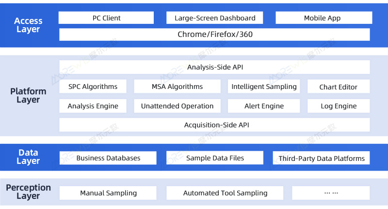The height and width of the screenshot is (209, 388).
Task: Select the Business Databases box
Action: pos(108,158)
